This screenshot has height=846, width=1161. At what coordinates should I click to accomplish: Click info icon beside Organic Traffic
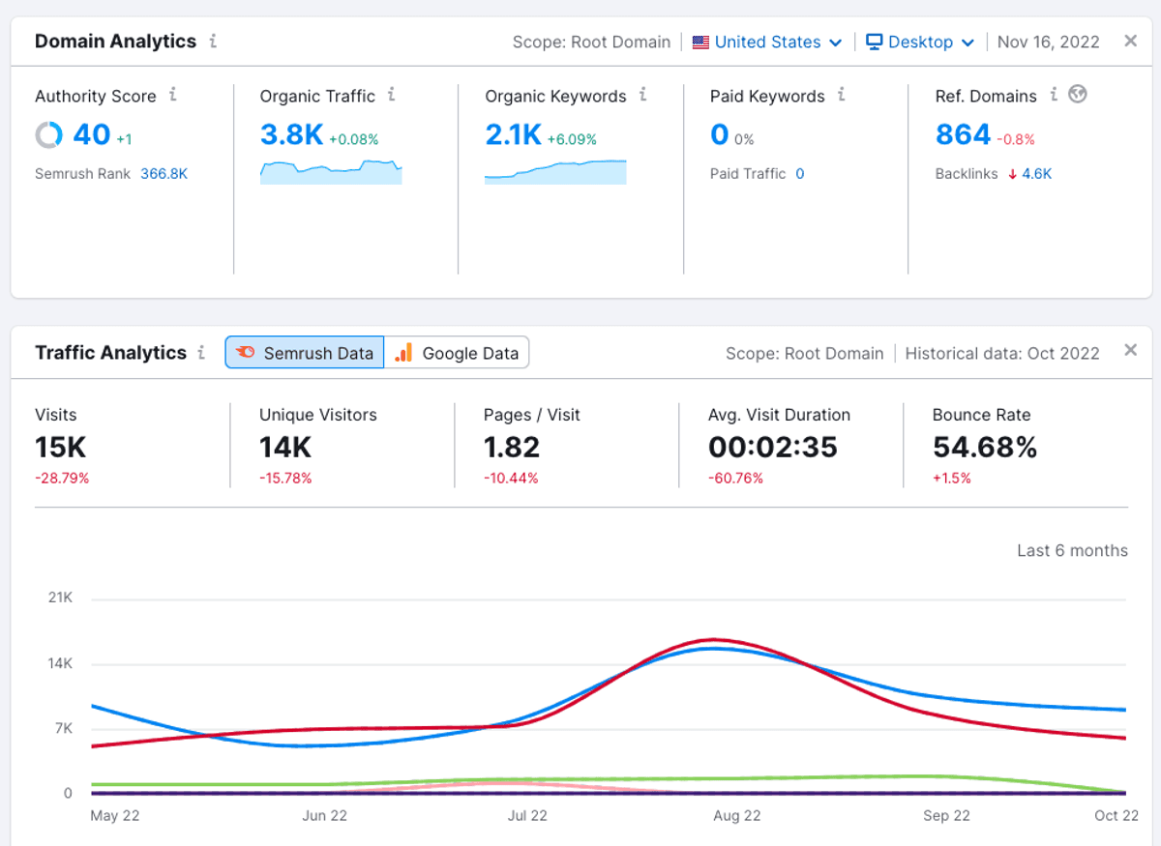pos(392,95)
